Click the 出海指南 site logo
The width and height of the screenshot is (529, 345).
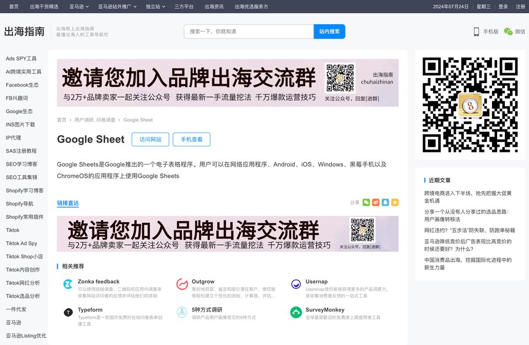pyautogui.click(x=24, y=31)
